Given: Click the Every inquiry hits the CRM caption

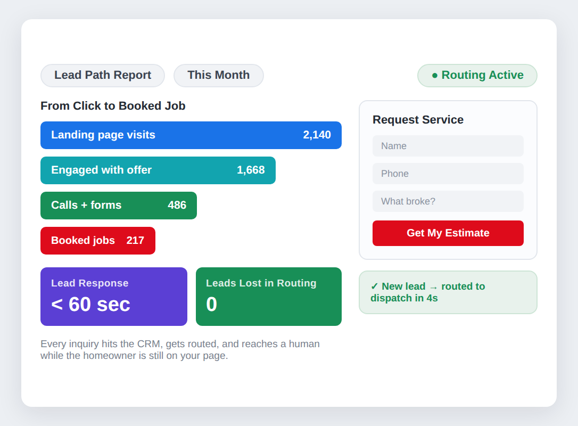Looking at the screenshot, I should coord(180,350).
